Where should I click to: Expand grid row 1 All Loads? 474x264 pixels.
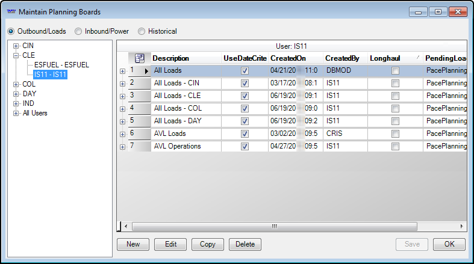pos(122,72)
